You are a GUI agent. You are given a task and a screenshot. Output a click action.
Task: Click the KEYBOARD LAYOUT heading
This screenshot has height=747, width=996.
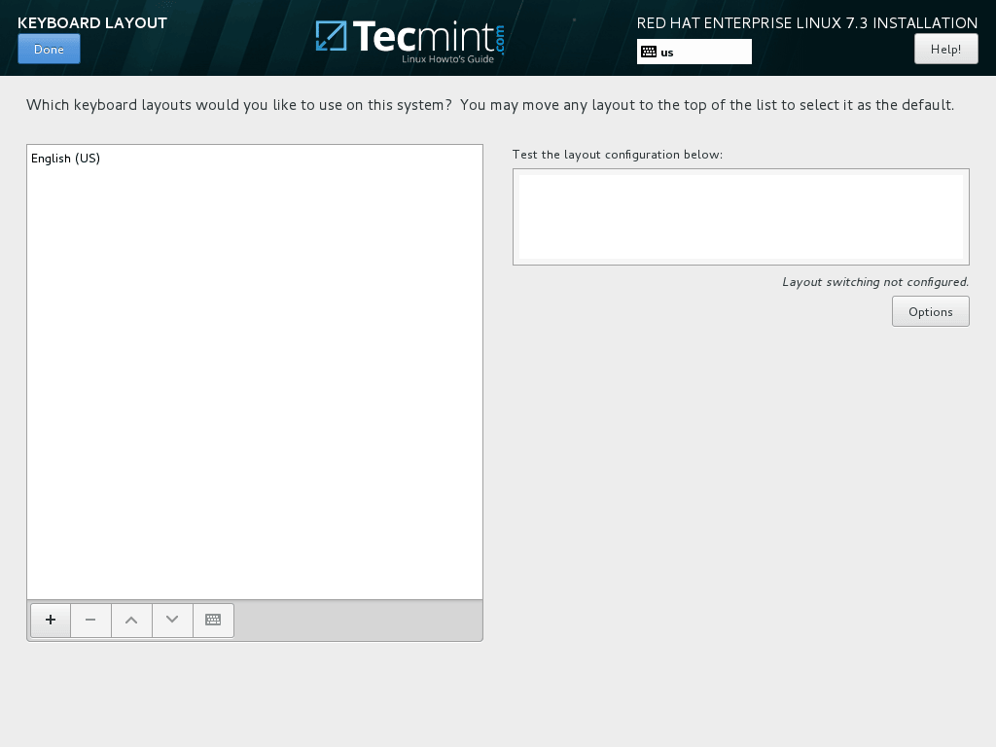[92, 22]
